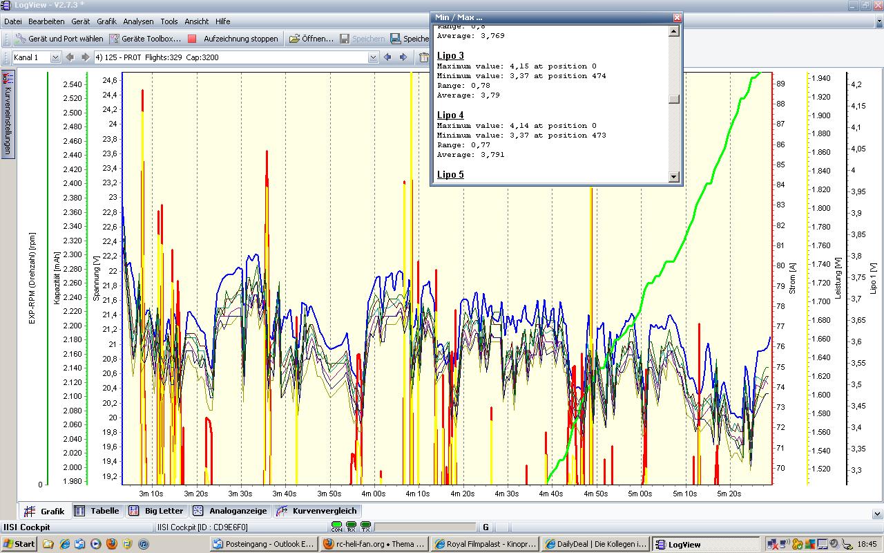The height and width of the screenshot is (553, 884).
Task: Click the RX status indicator
Action: [x=351, y=527]
